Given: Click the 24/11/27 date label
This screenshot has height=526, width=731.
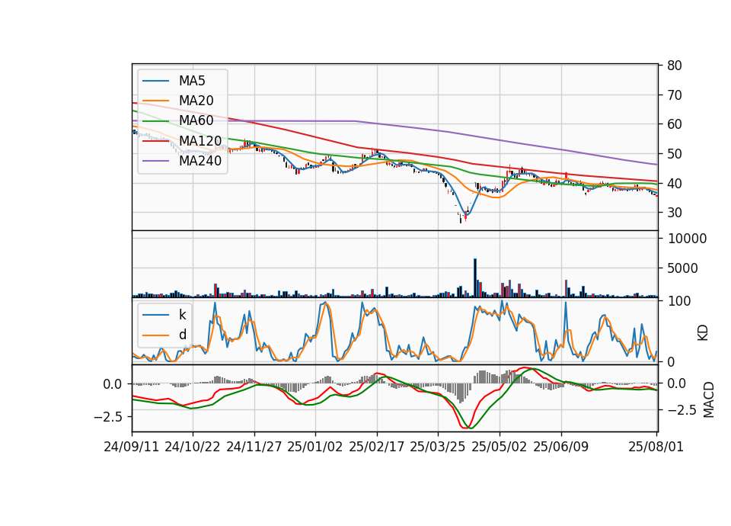Looking at the screenshot, I should tap(254, 447).
